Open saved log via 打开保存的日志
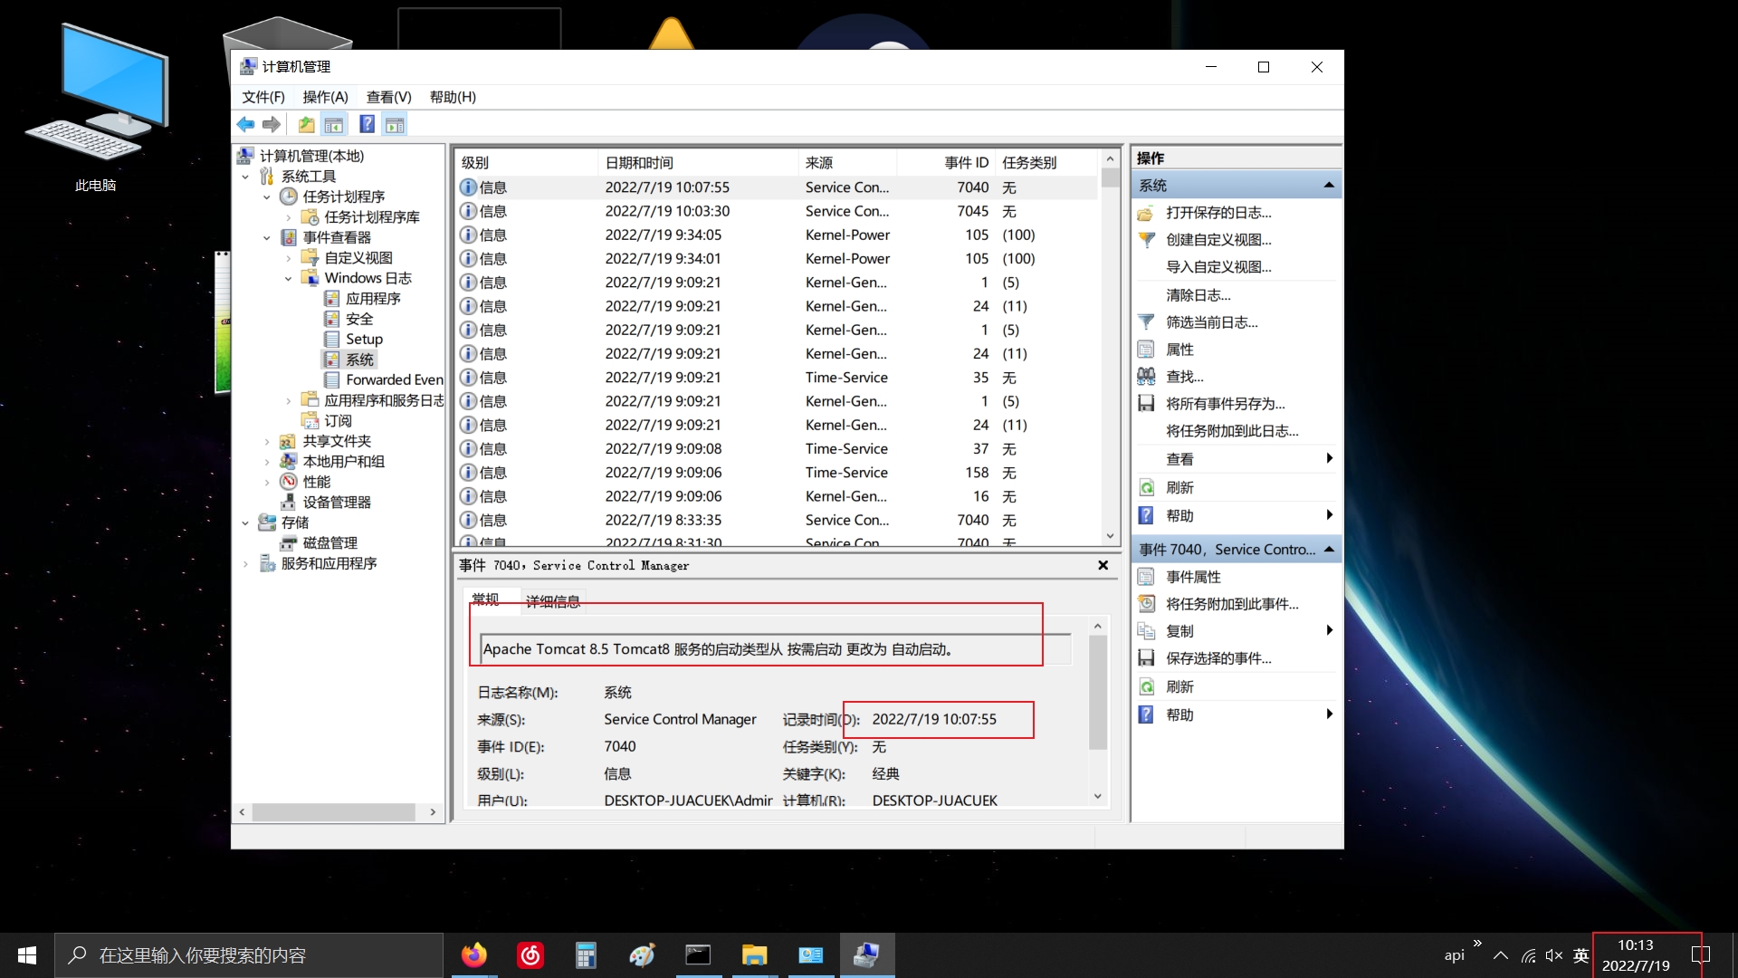This screenshot has height=978, width=1738. click(1218, 213)
